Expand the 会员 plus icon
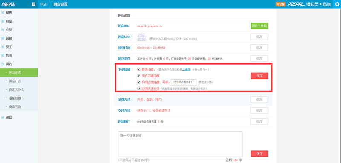 [x=3, y=30]
